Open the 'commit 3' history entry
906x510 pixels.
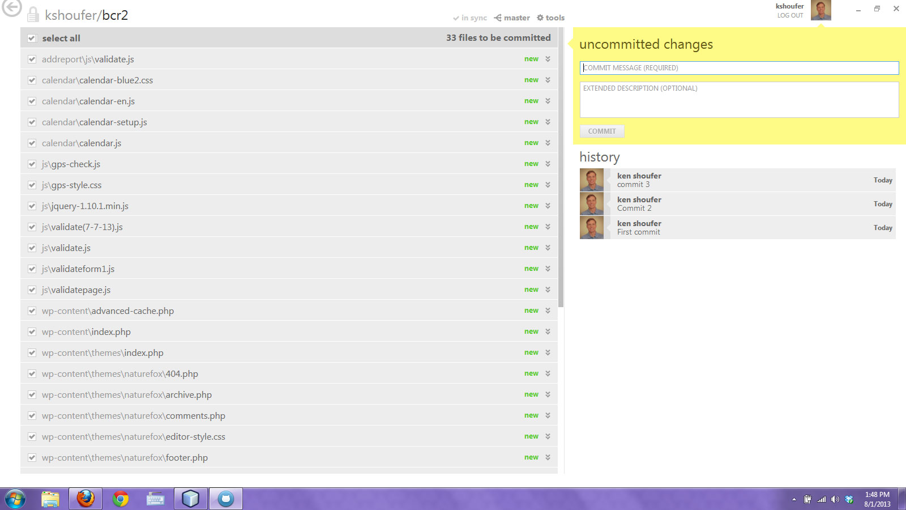pos(738,180)
